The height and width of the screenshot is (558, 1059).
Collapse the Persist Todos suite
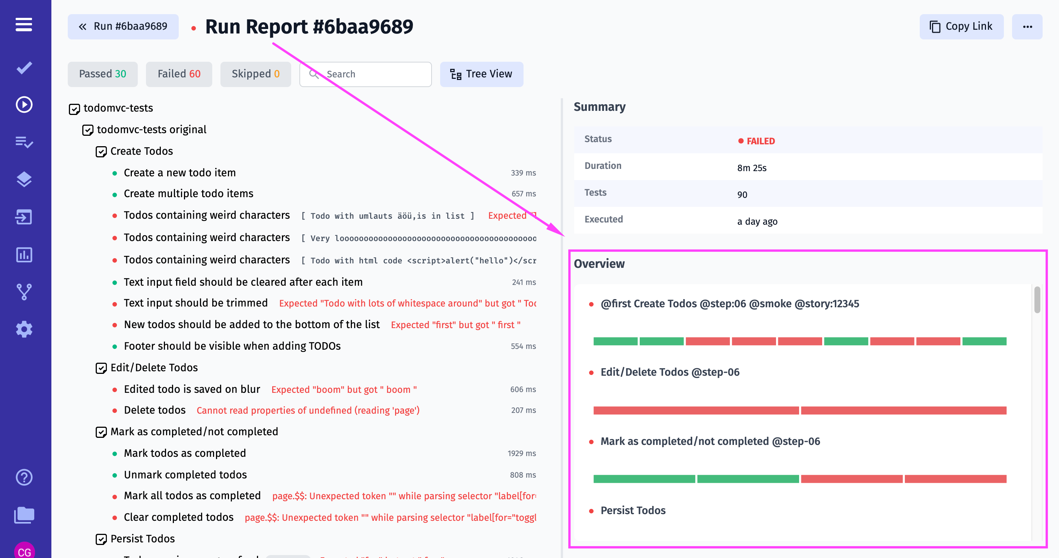(101, 539)
